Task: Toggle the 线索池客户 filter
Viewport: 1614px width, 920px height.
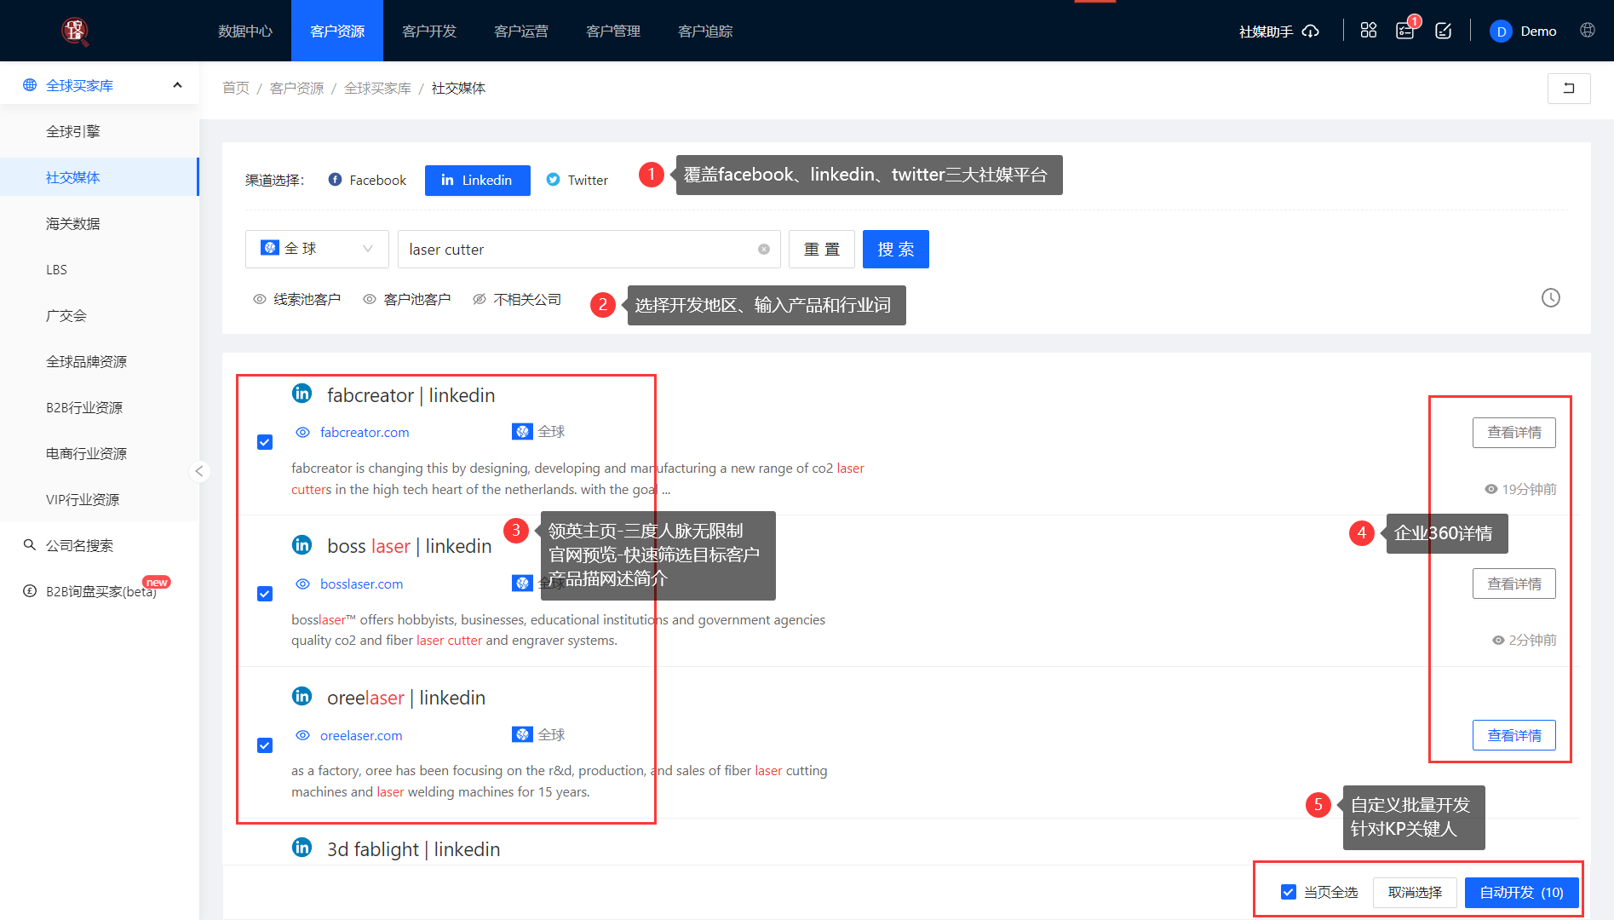Action: point(296,299)
